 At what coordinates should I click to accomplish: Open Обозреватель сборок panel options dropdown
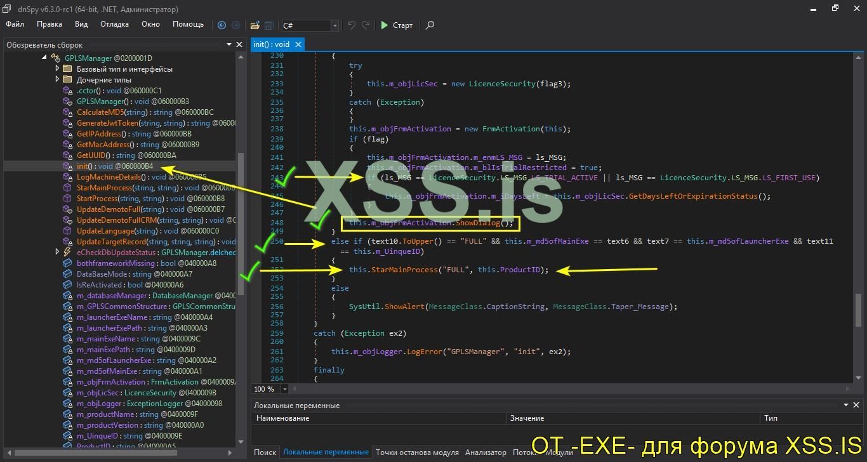tap(229, 45)
